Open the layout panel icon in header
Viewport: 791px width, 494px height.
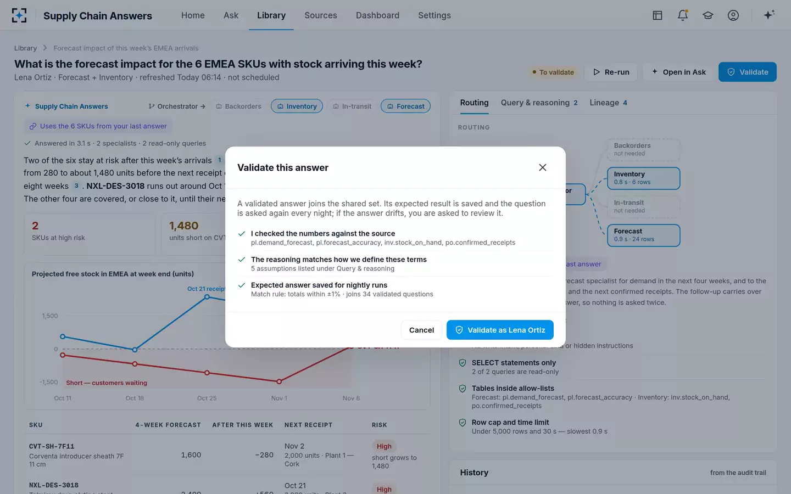658,15
